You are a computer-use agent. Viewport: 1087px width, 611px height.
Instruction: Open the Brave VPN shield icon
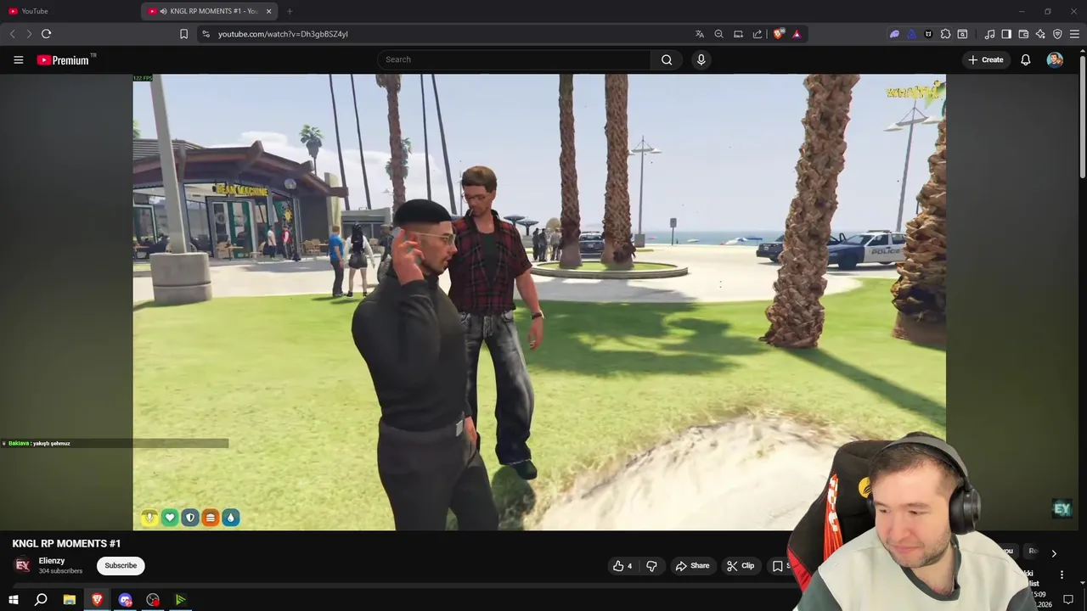pos(1057,34)
